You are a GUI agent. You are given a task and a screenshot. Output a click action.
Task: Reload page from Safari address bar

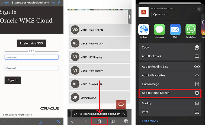124,114
